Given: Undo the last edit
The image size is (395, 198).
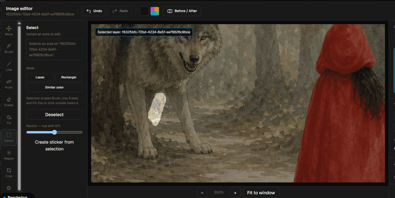Looking at the screenshot, I should (94, 11).
